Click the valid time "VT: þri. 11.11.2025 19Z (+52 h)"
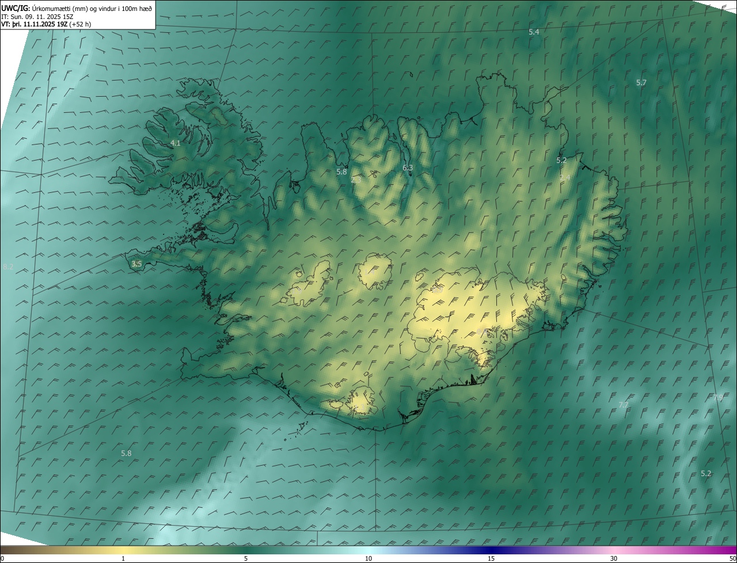The height and width of the screenshot is (563, 737). [46, 24]
